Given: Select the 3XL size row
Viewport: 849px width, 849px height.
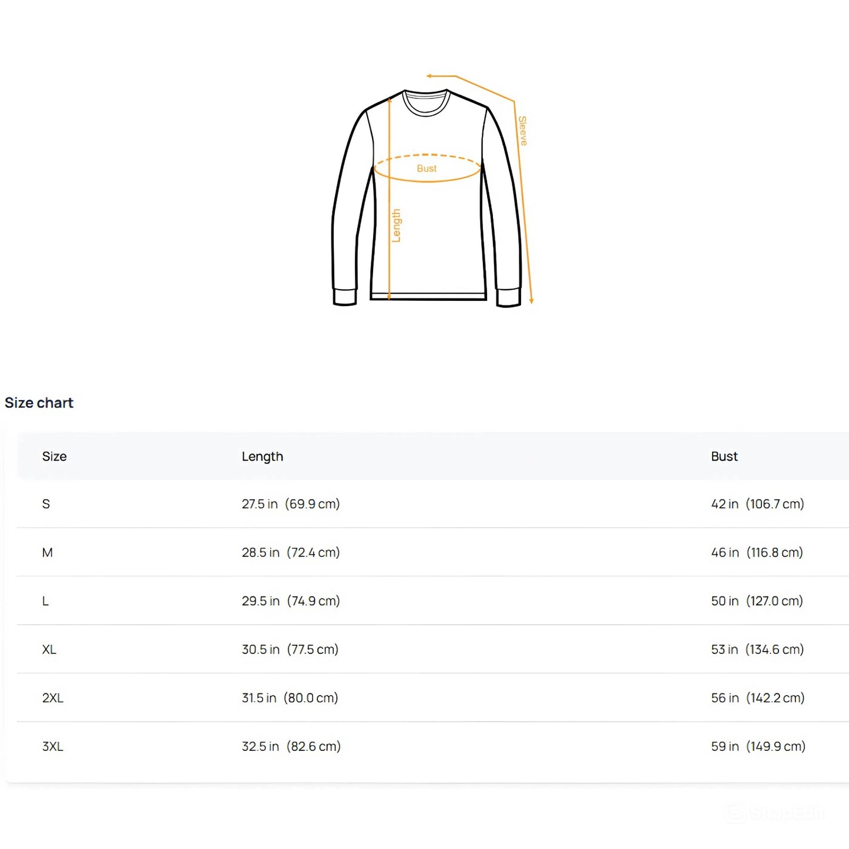Looking at the screenshot, I should tap(433, 747).
